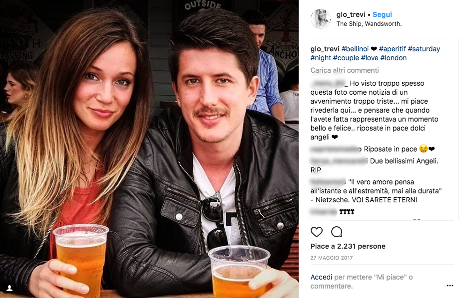This screenshot has width=459, height=298.
Task: Expand Carica altri commenti
Action: point(345,70)
